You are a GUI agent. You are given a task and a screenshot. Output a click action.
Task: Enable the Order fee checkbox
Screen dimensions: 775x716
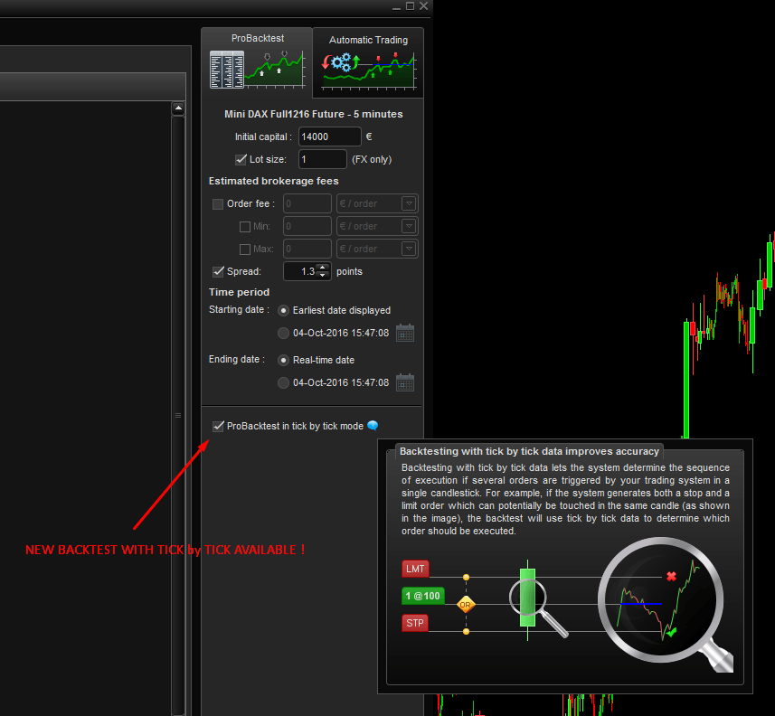tap(217, 204)
